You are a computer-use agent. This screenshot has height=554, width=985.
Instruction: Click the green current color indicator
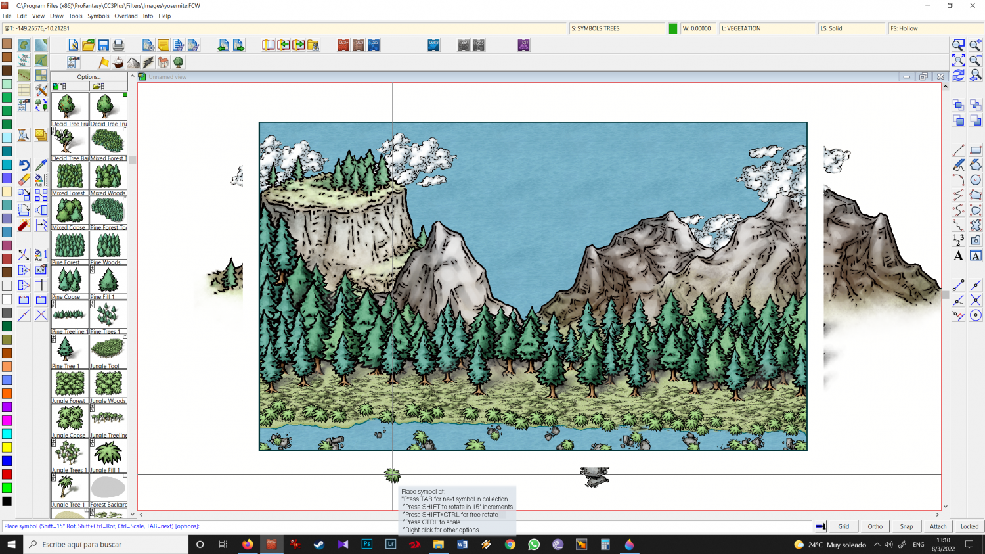tap(672, 28)
